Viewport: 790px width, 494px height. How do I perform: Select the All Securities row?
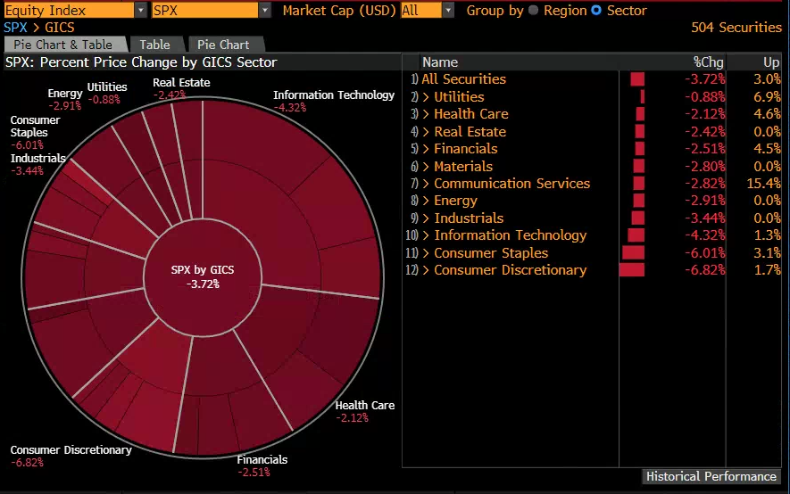click(x=463, y=79)
